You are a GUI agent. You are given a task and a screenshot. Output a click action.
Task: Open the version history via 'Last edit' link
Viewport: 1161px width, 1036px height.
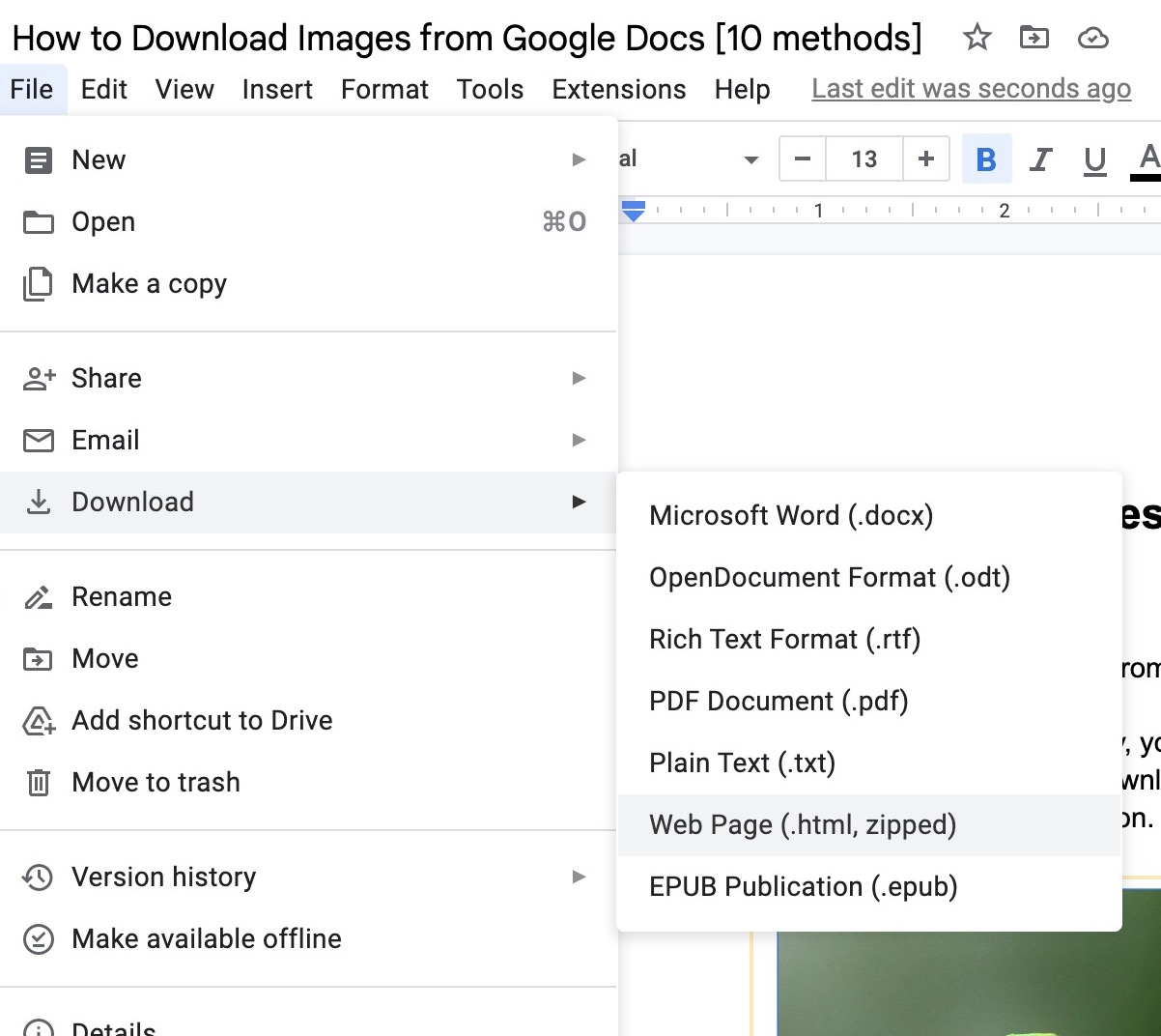coord(971,88)
